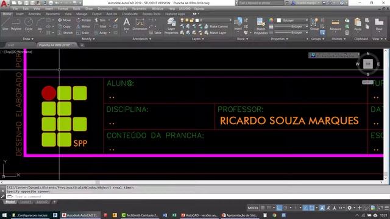Expand the Draw panel

28,39
